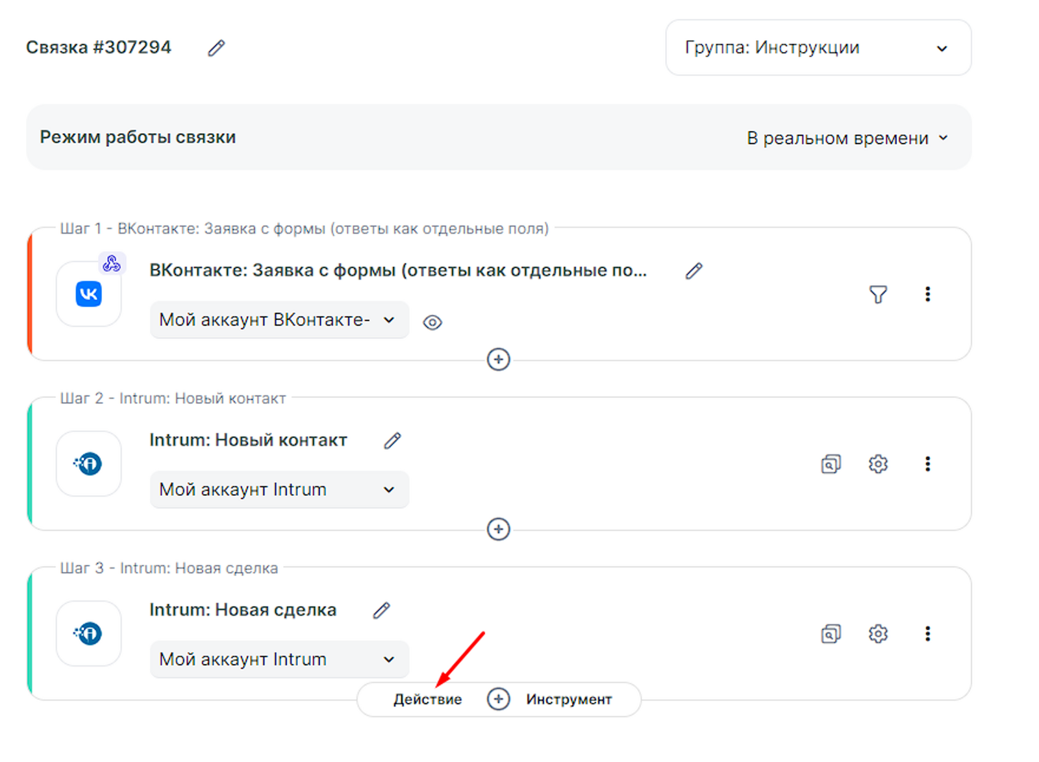Image resolution: width=1039 pixels, height=762 pixels.
Task: Click the Действие button at the bottom
Action: pos(427,700)
